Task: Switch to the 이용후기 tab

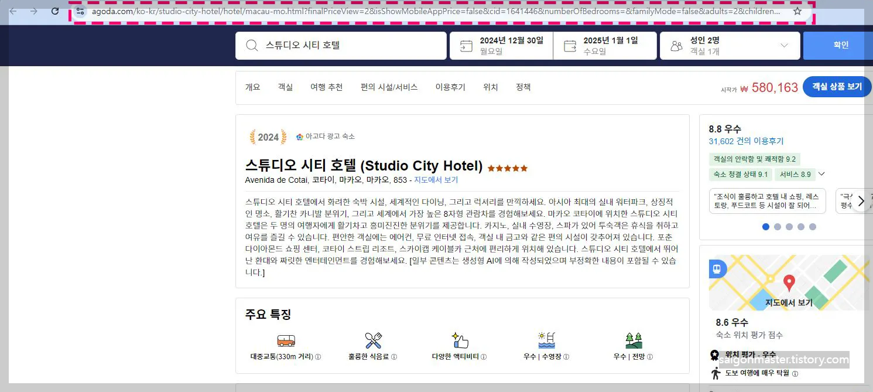Action: coord(450,87)
